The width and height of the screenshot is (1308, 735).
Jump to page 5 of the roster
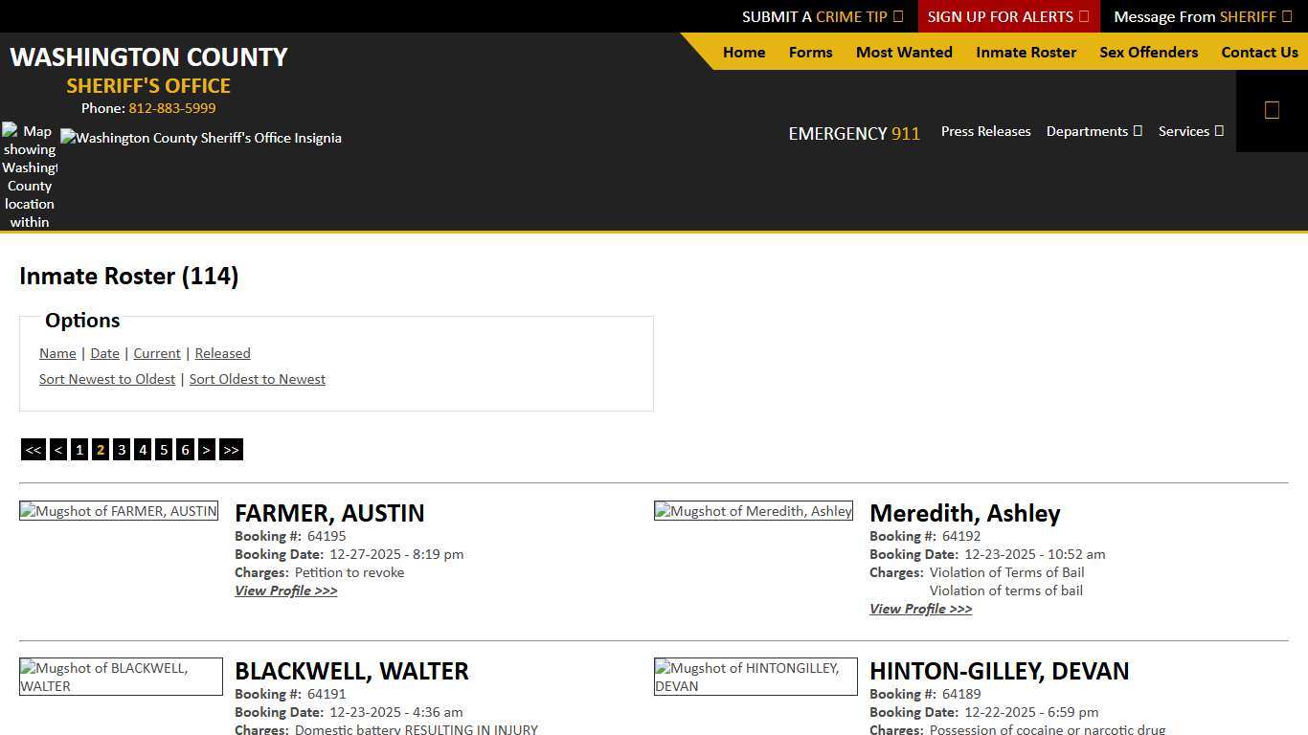[x=163, y=449]
